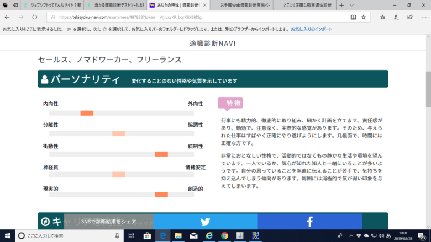Open reading view book icon
This screenshot has width=431, height=242.
coord(353,17)
